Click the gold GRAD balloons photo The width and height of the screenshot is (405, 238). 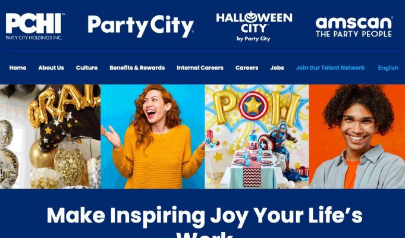[x=50, y=136]
